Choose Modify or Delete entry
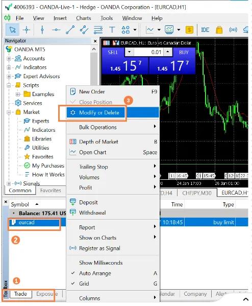Viewport: 252px width, 306px height. [113, 112]
